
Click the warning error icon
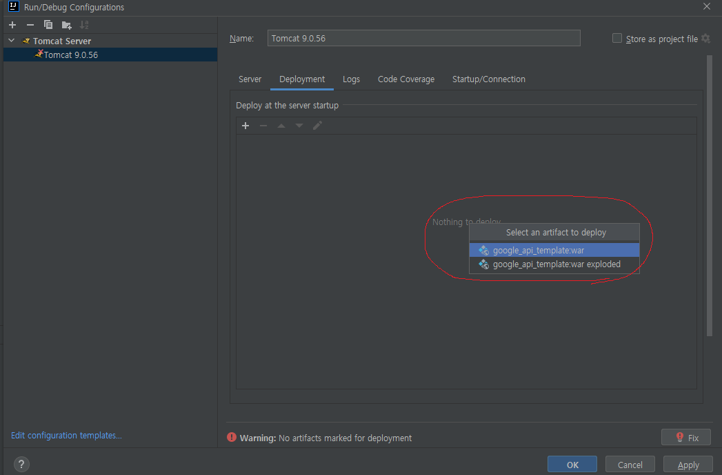232,437
